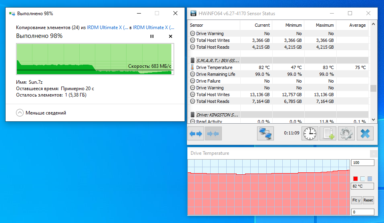Click the copy speed graph
The image size is (384, 223).
coord(95,59)
